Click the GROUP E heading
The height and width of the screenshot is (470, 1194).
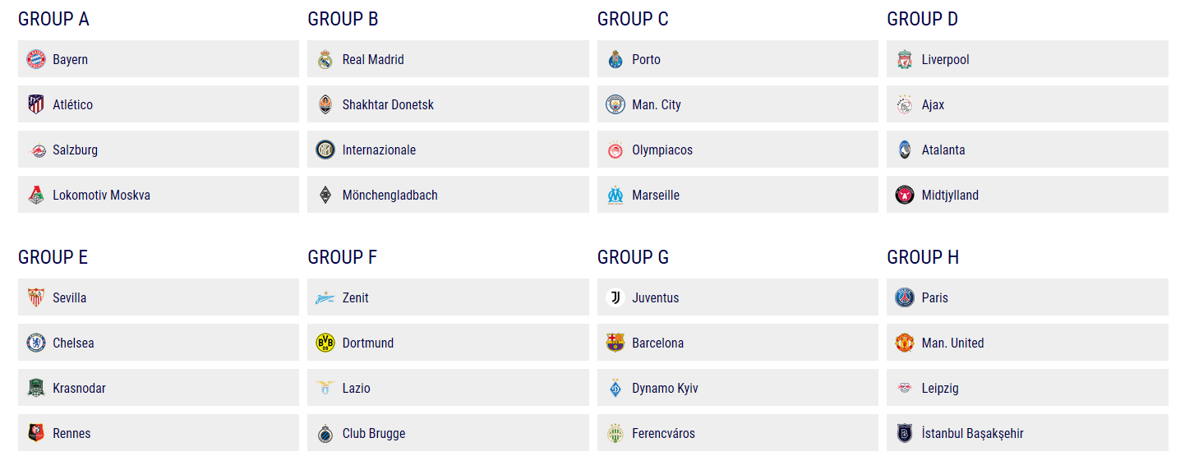(53, 257)
